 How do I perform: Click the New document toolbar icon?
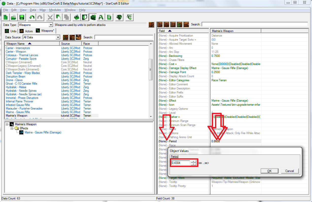(6, 17)
